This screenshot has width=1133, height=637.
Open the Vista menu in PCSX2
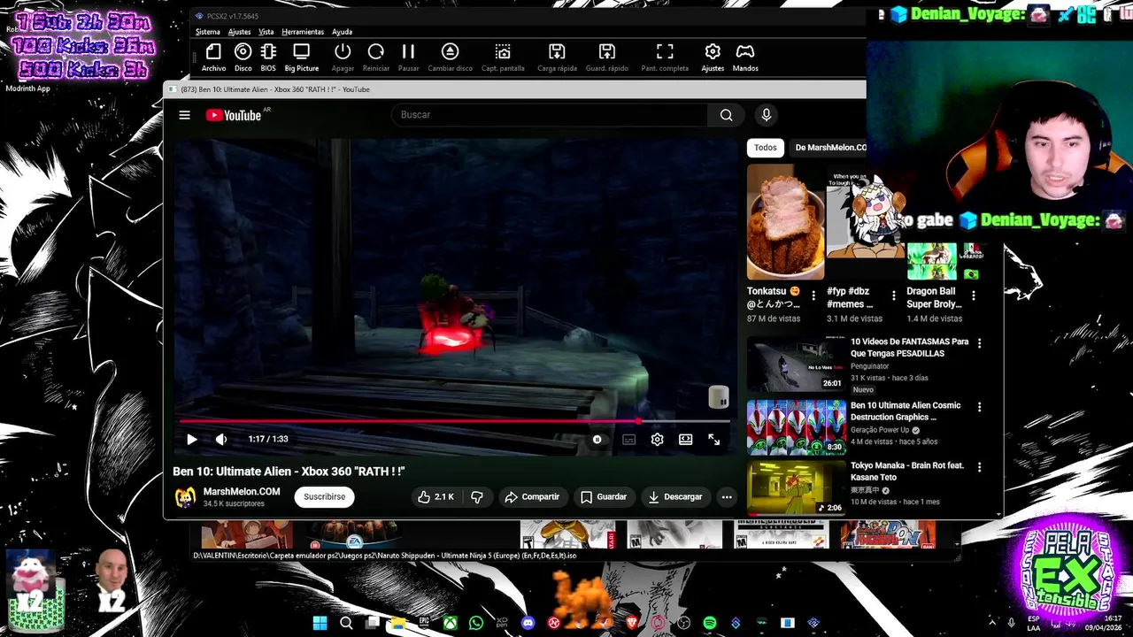tap(266, 32)
